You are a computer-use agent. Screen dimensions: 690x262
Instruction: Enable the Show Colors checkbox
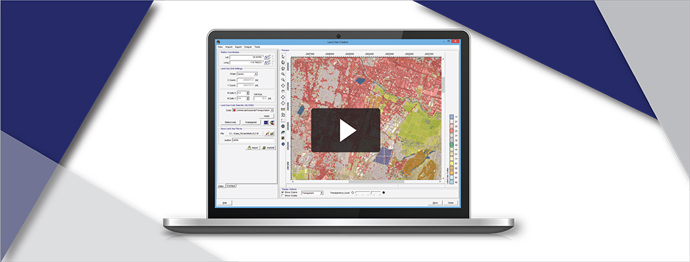pos(282,192)
